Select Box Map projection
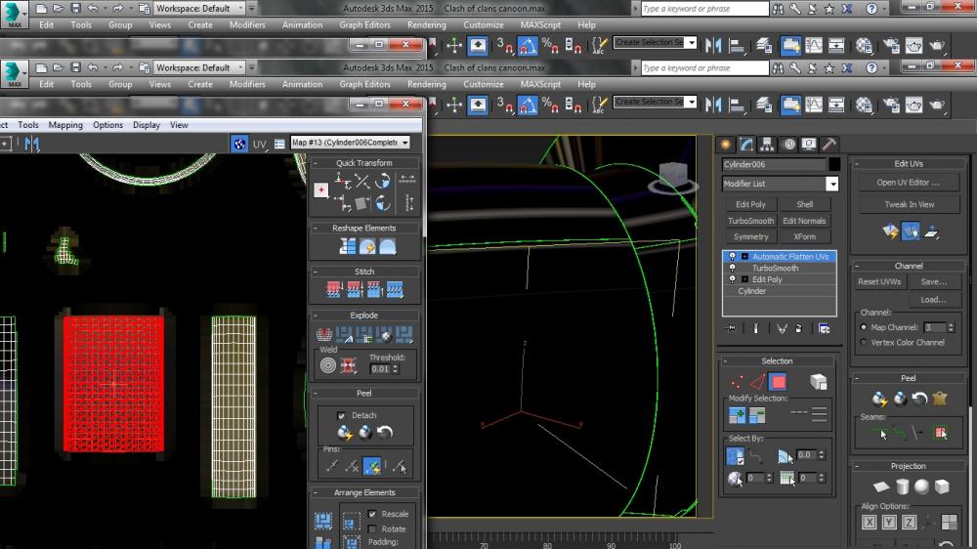This screenshot has width=977, height=549. [942, 486]
